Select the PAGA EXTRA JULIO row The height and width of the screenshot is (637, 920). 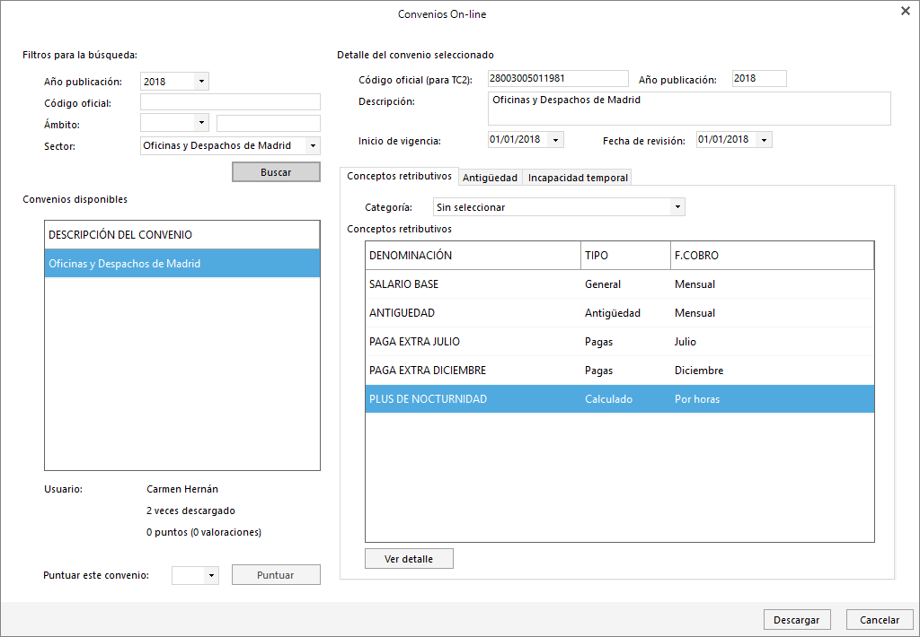pyautogui.click(x=619, y=342)
